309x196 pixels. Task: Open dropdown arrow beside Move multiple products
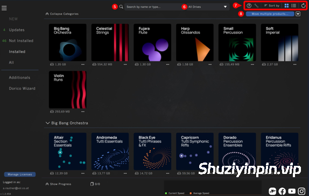pos(298,14)
